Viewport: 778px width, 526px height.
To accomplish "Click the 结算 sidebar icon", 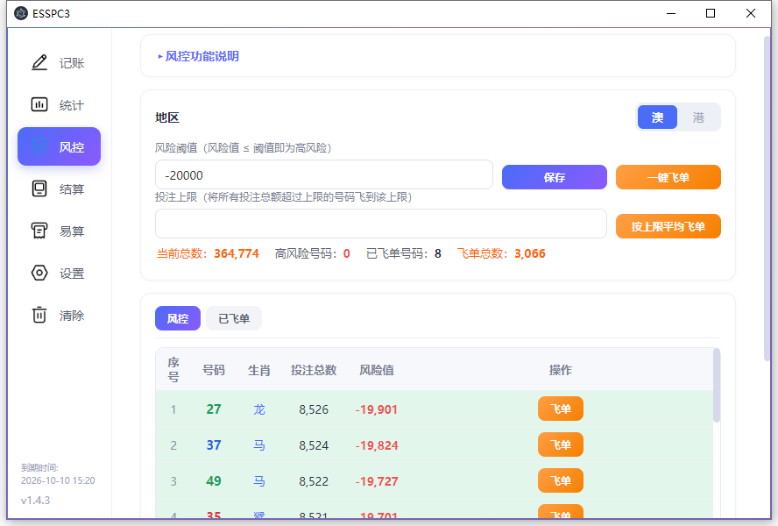I will [x=39, y=188].
